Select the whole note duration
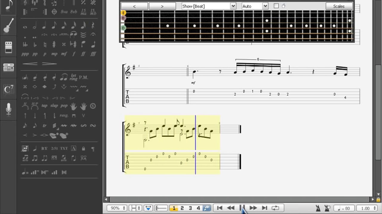 [25, 27]
